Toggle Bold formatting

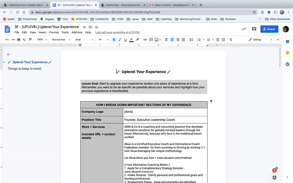pos(114,40)
